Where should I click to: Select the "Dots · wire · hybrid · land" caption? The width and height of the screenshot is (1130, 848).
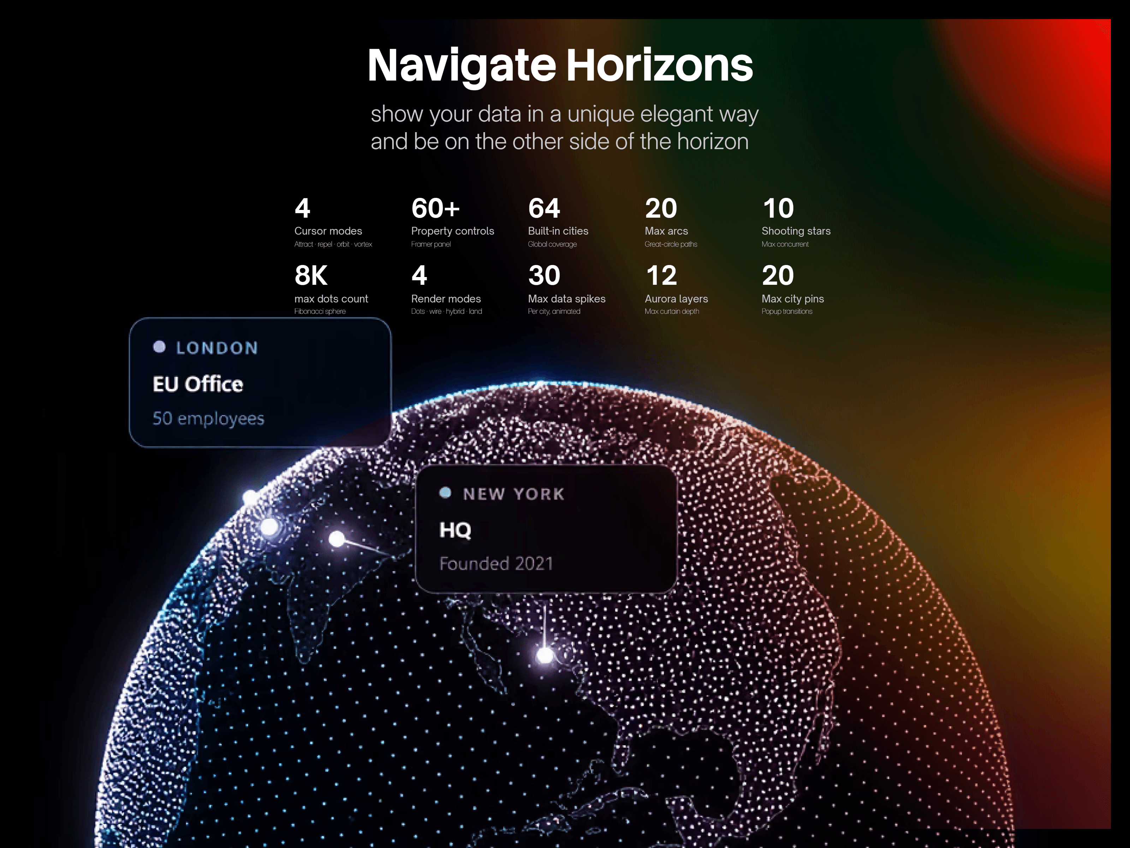[x=446, y=311]
